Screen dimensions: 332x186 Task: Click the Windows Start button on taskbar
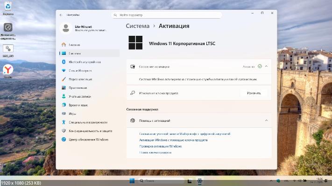pyautogui.click(x=132, y=180)
